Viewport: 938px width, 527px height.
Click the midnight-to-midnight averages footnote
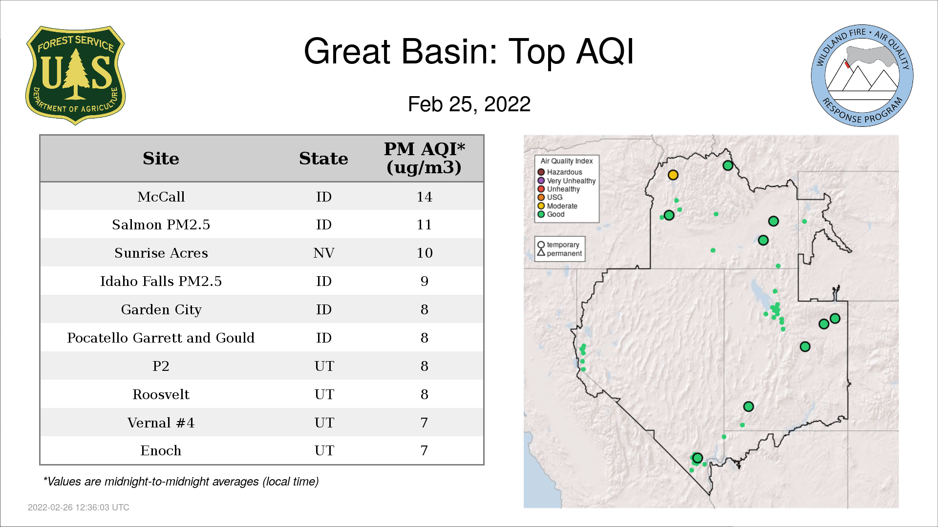(181, 482)
